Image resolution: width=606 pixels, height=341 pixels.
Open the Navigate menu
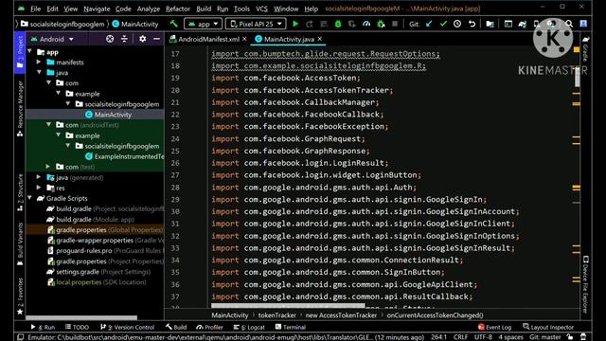97,9
